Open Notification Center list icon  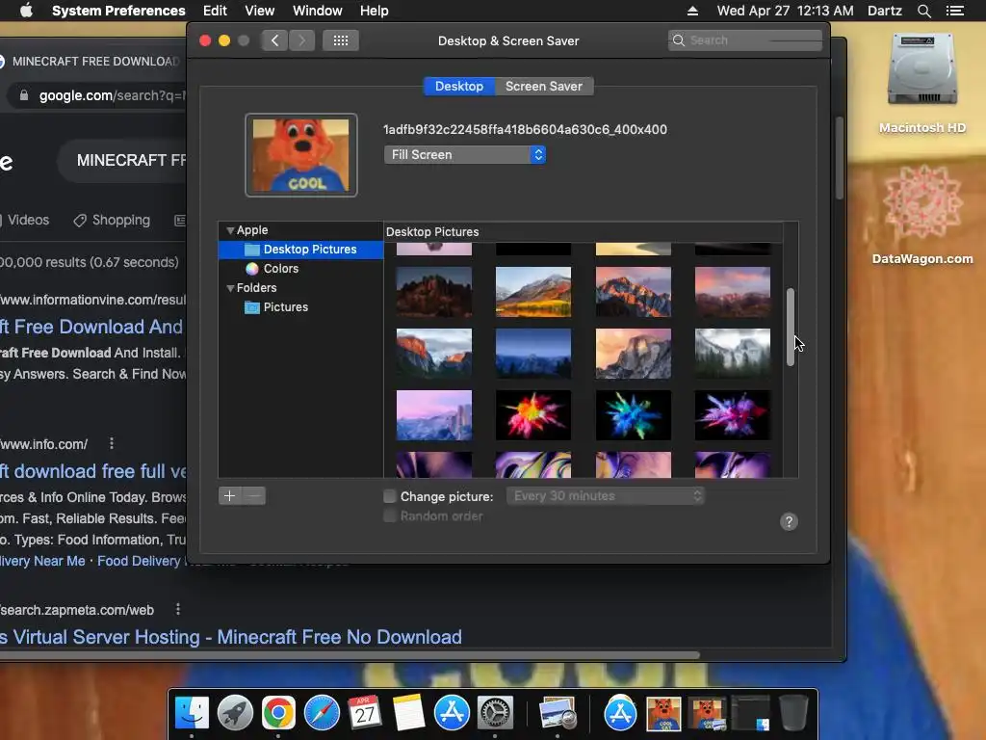(x=955, y=11)
